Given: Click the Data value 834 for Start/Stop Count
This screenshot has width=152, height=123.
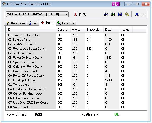Looking at the screenshot, I should pyautogui.click(x=108, y=44).
